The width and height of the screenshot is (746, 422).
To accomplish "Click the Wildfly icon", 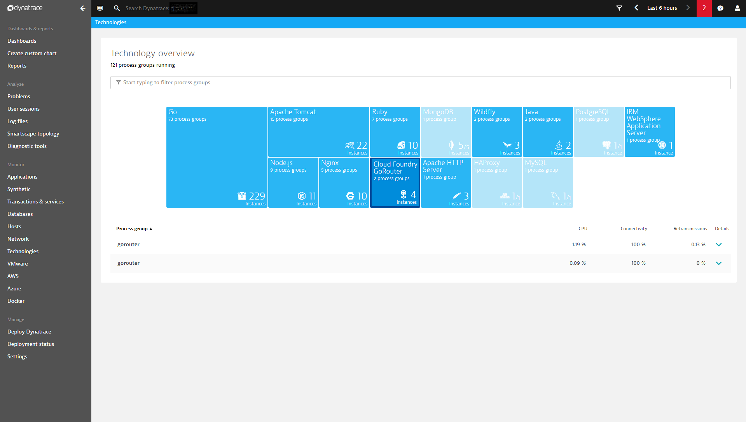I will click(508, 145).
